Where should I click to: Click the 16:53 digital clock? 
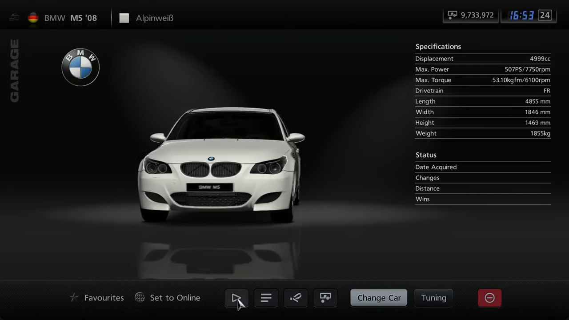(521, 16)
